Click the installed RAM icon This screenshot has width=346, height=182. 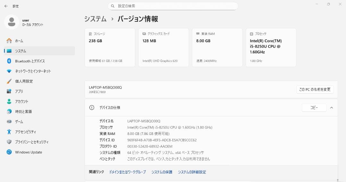pos(198,34)
